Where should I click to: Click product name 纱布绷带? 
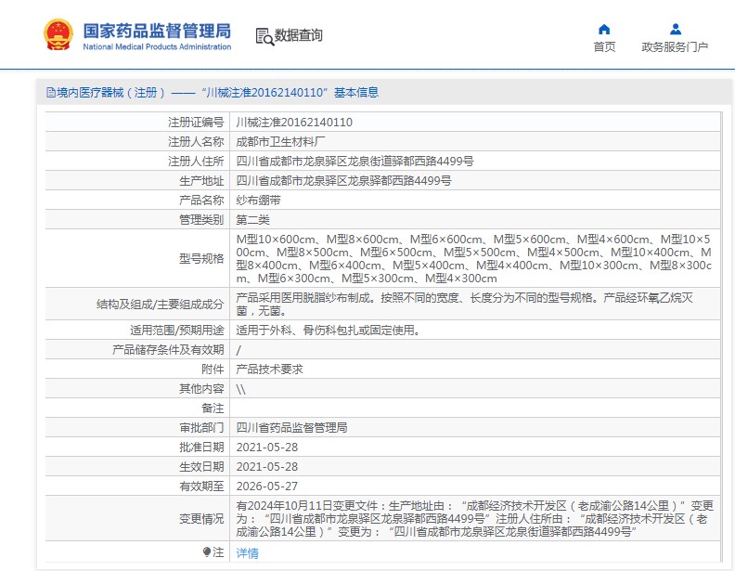pyautogui.click(x=259, y=200)
